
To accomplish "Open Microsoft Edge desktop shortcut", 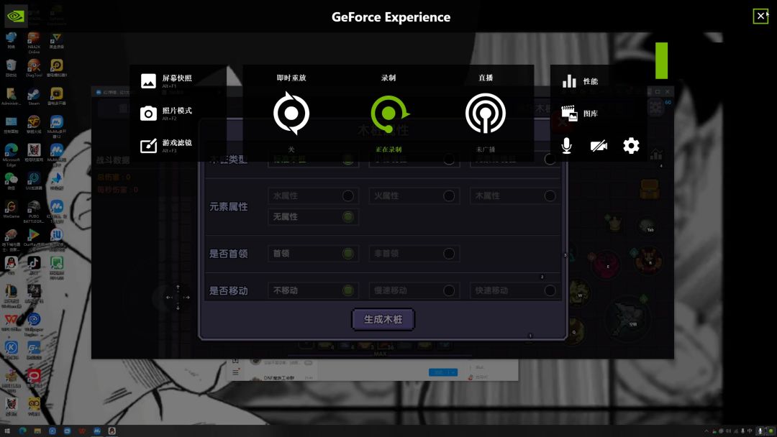I will point(11,155).
